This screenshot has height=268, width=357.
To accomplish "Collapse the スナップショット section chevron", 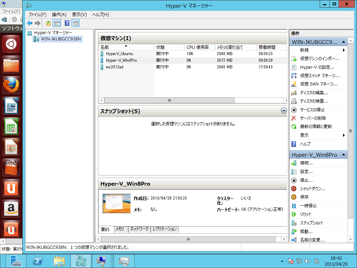I will (283, 111).
